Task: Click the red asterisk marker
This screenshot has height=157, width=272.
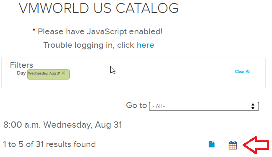Action: click(34, 31)
